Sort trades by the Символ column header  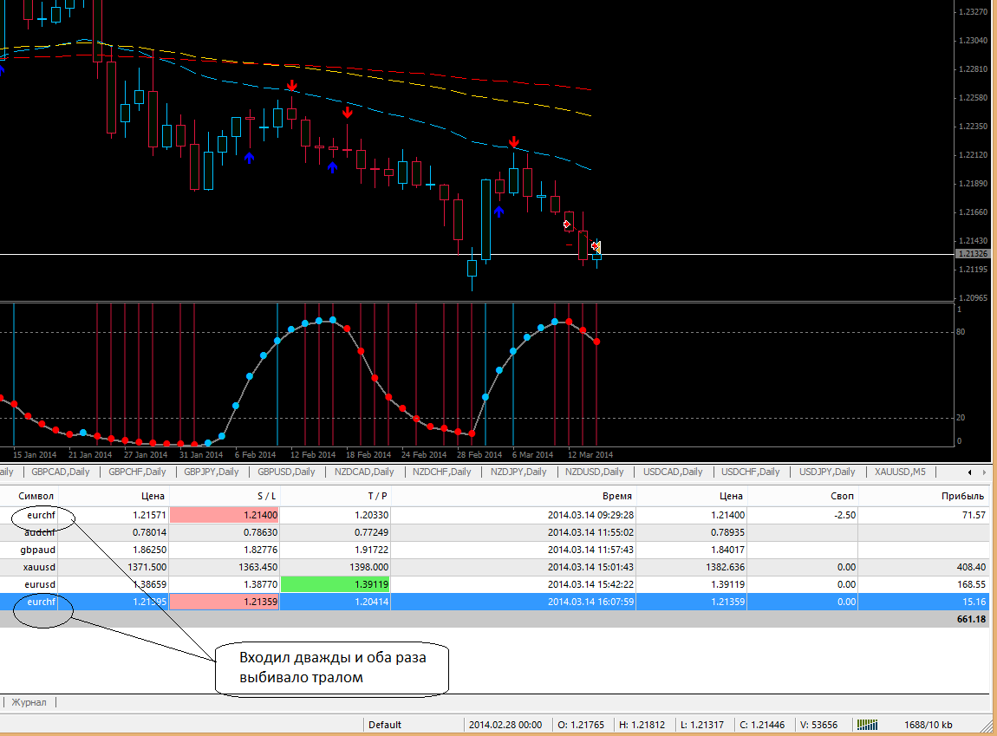point(36,496)
